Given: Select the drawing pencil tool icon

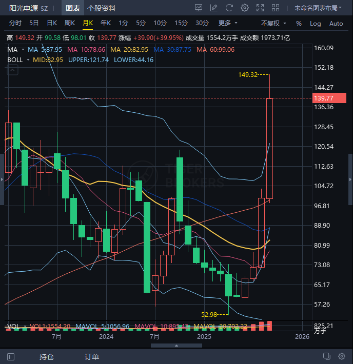Looking at the screenshot, I should [213, 8].
